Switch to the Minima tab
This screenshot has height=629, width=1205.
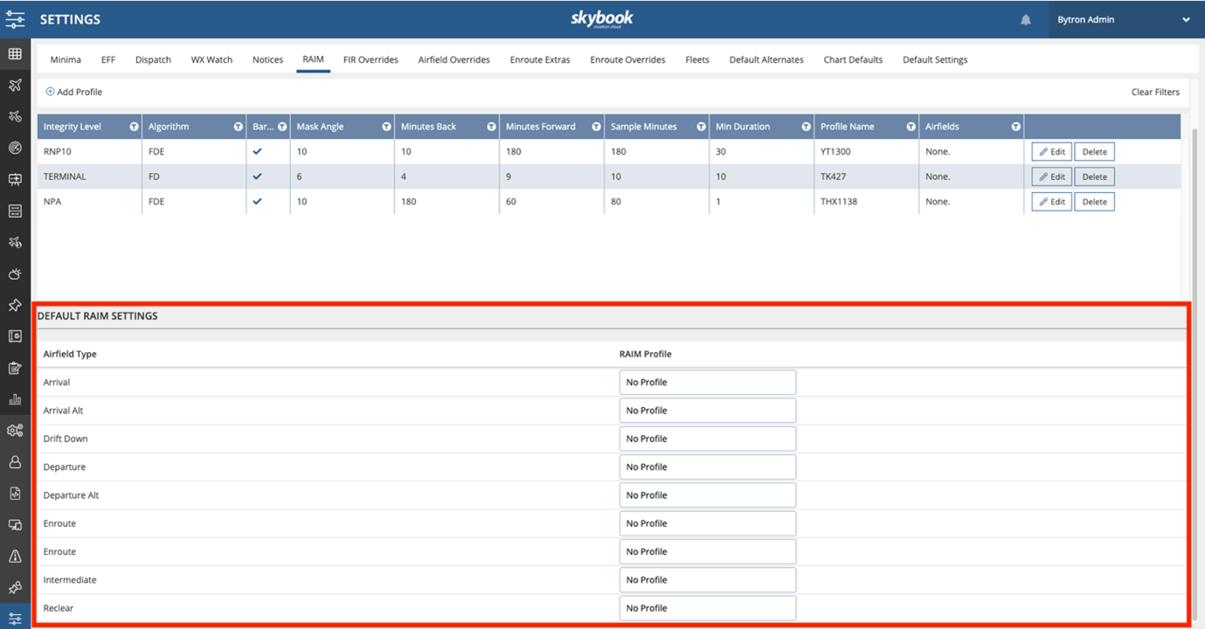pyautogui.click(x=66, y=59)
